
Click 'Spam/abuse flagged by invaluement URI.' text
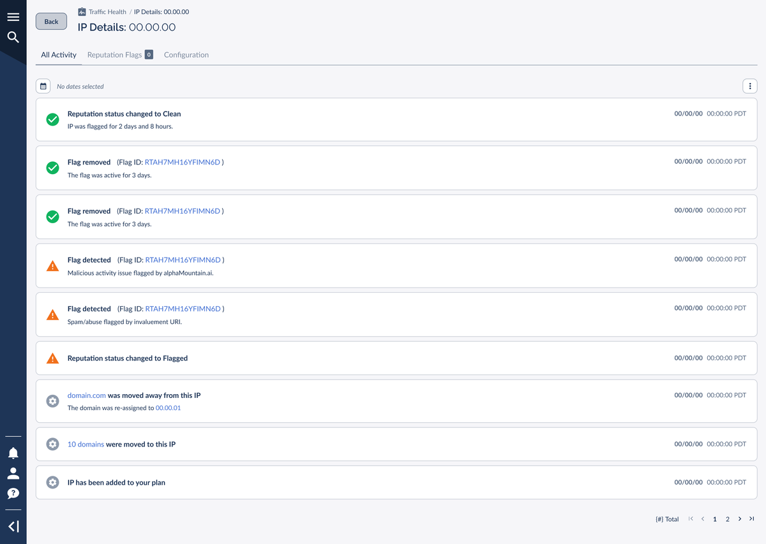click(x=124, y=322)
